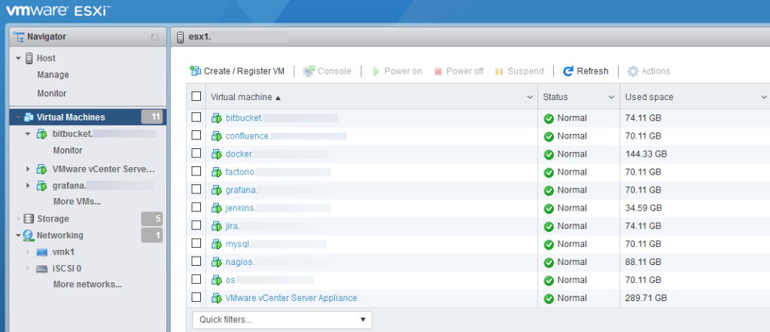Check the jenkins VM checkbox
This screenshot has height=332, width=770.
(x=196, y=208)
